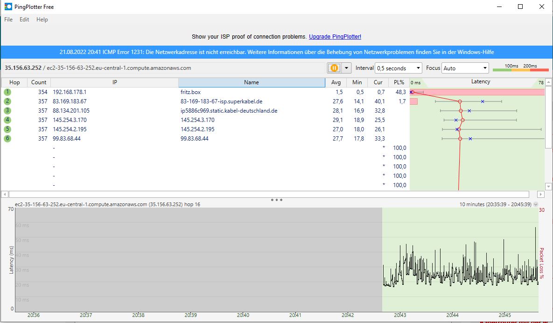Follow the Upgrade PingPlotter link

click(x=335, y=37)
